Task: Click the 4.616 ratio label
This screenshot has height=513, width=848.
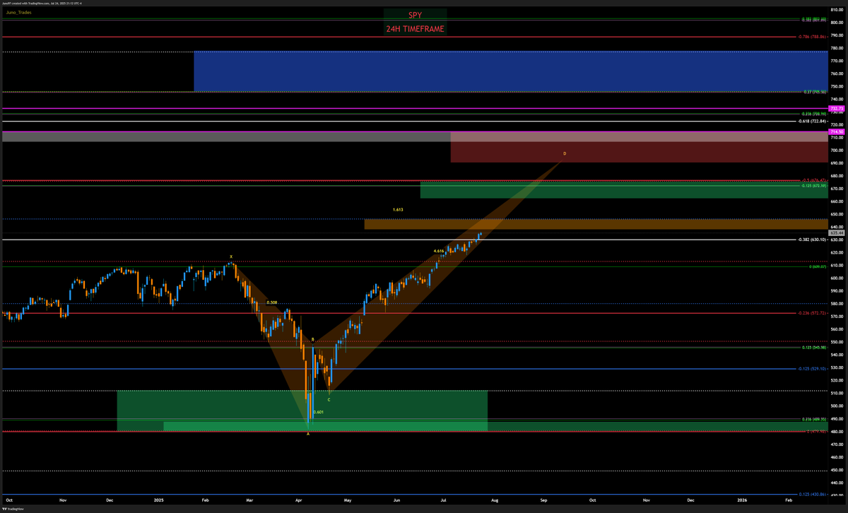Action: pos(439,251)
